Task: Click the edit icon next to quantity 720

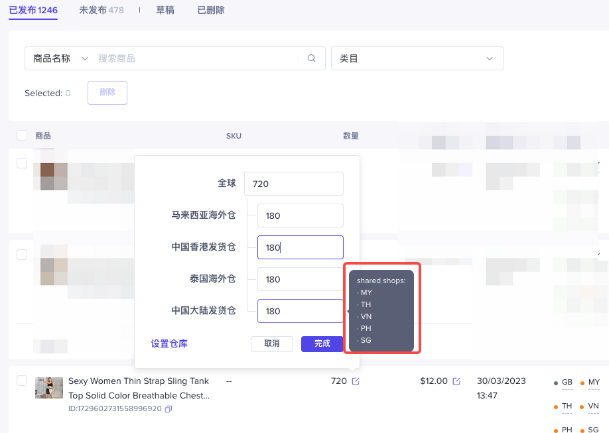Action: (356, 381)
